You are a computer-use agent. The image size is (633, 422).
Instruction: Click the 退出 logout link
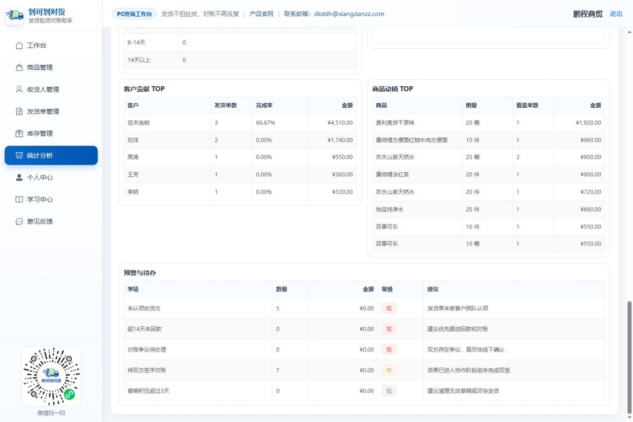(x=616, y=14)
